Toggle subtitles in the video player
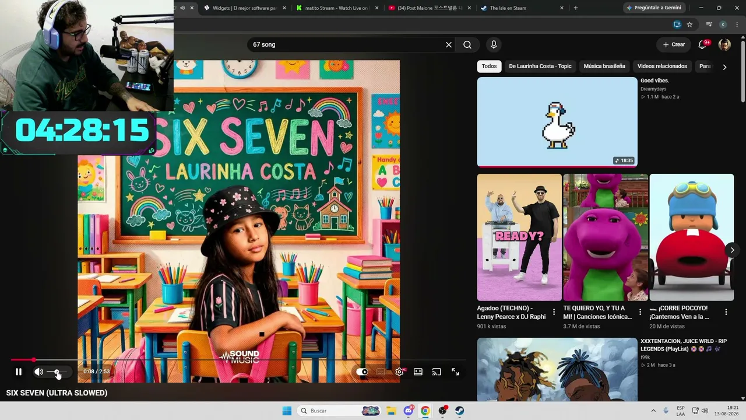746x420 pixels. (x=381, y=372)
